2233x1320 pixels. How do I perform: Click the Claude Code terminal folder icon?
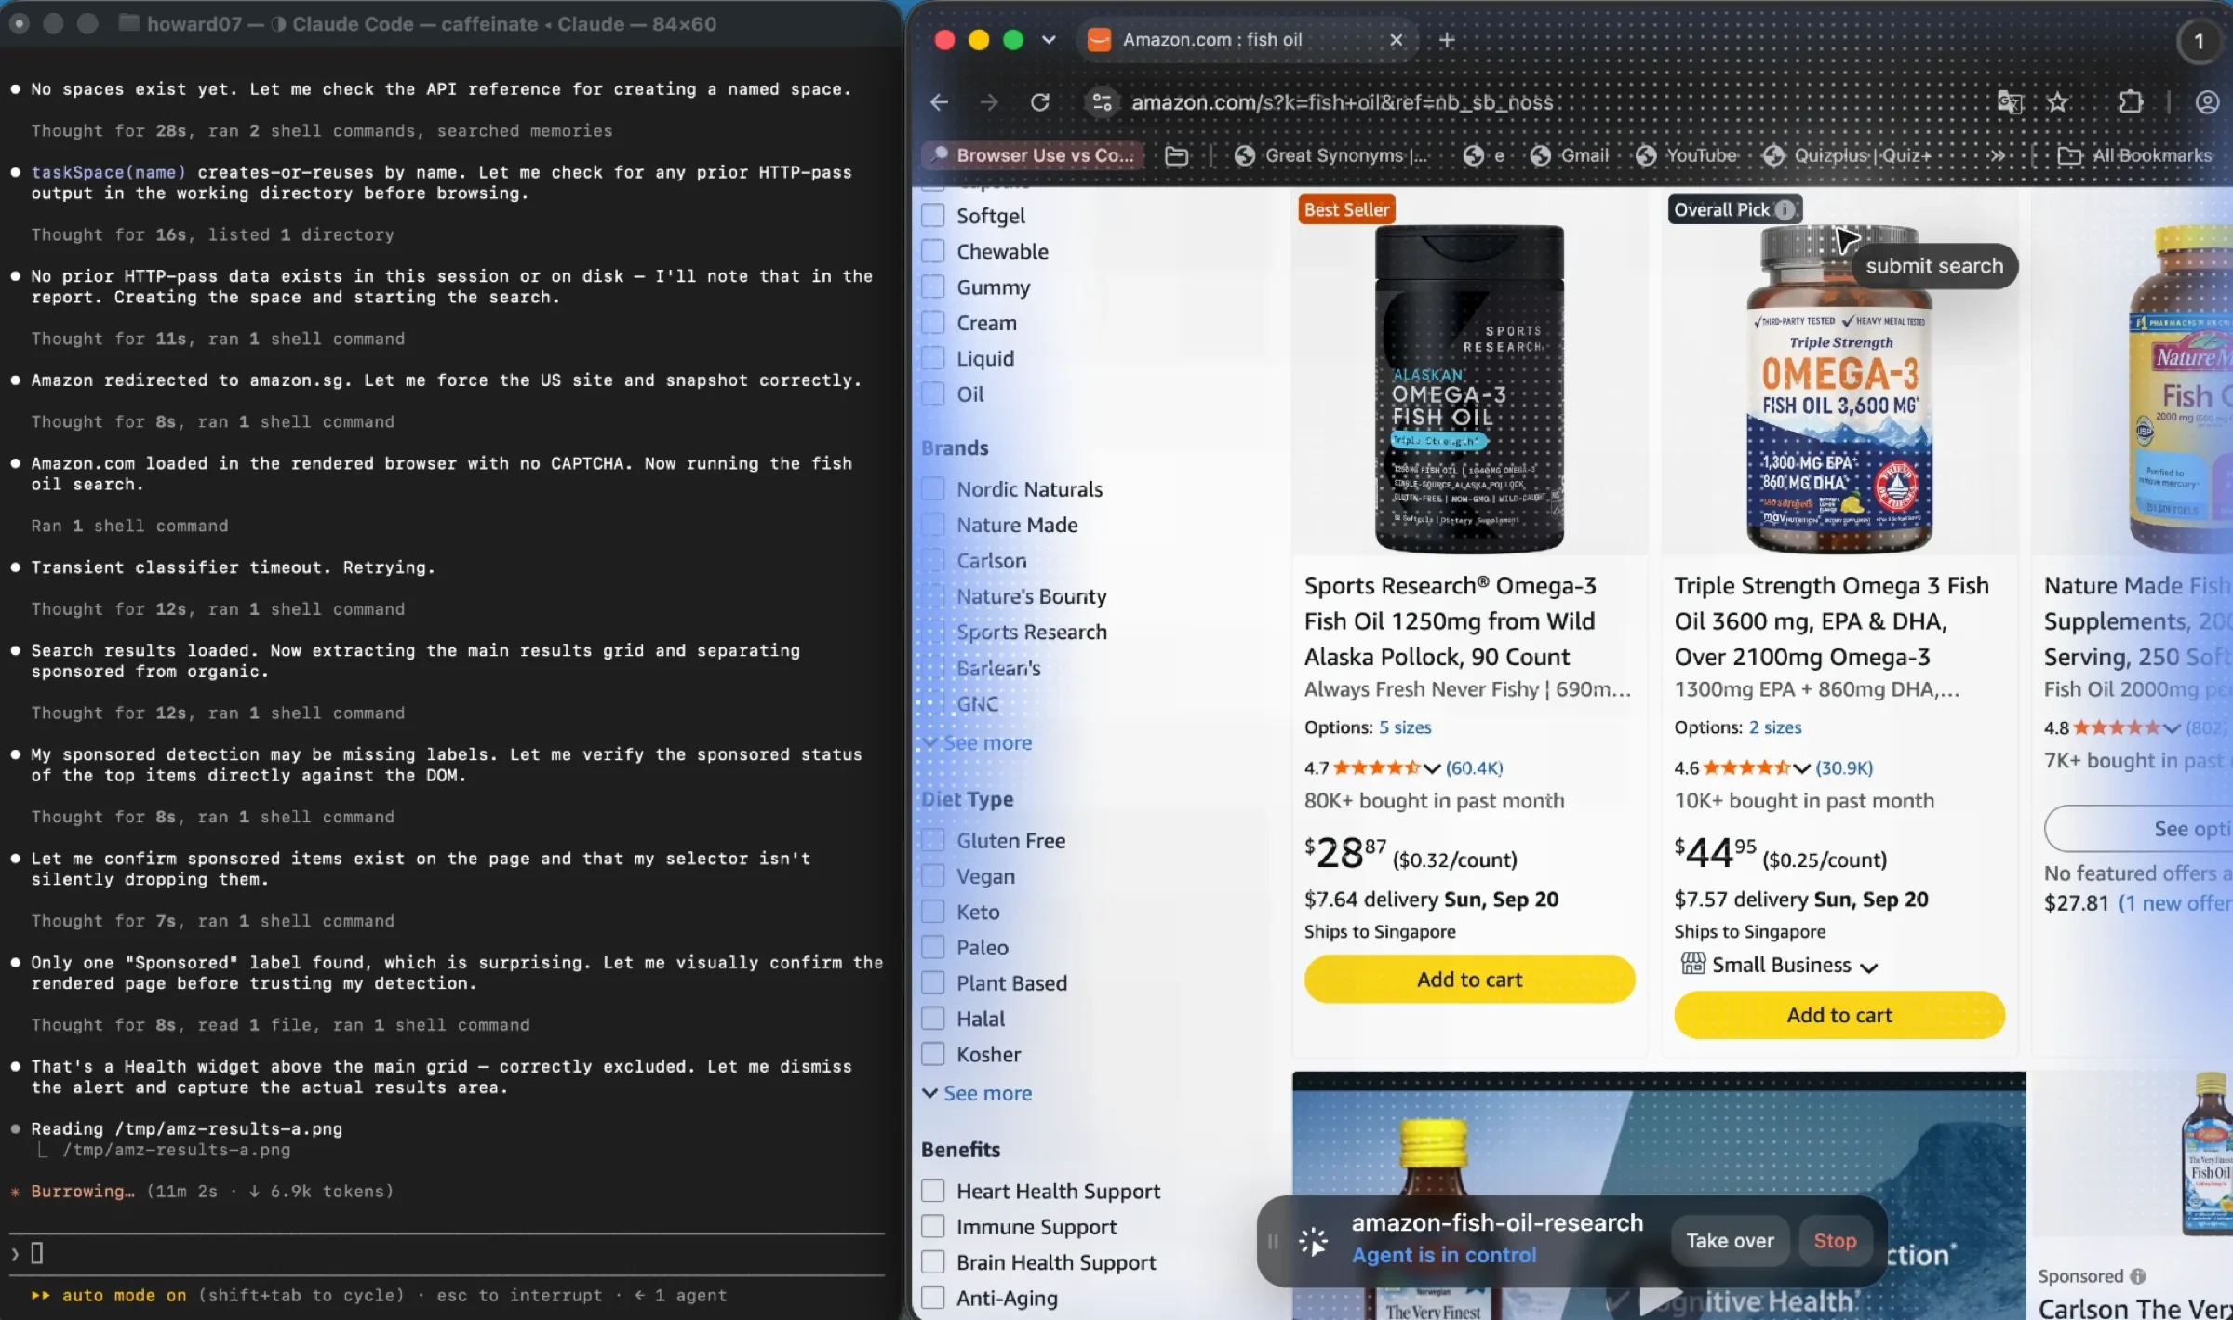point(129,23)
